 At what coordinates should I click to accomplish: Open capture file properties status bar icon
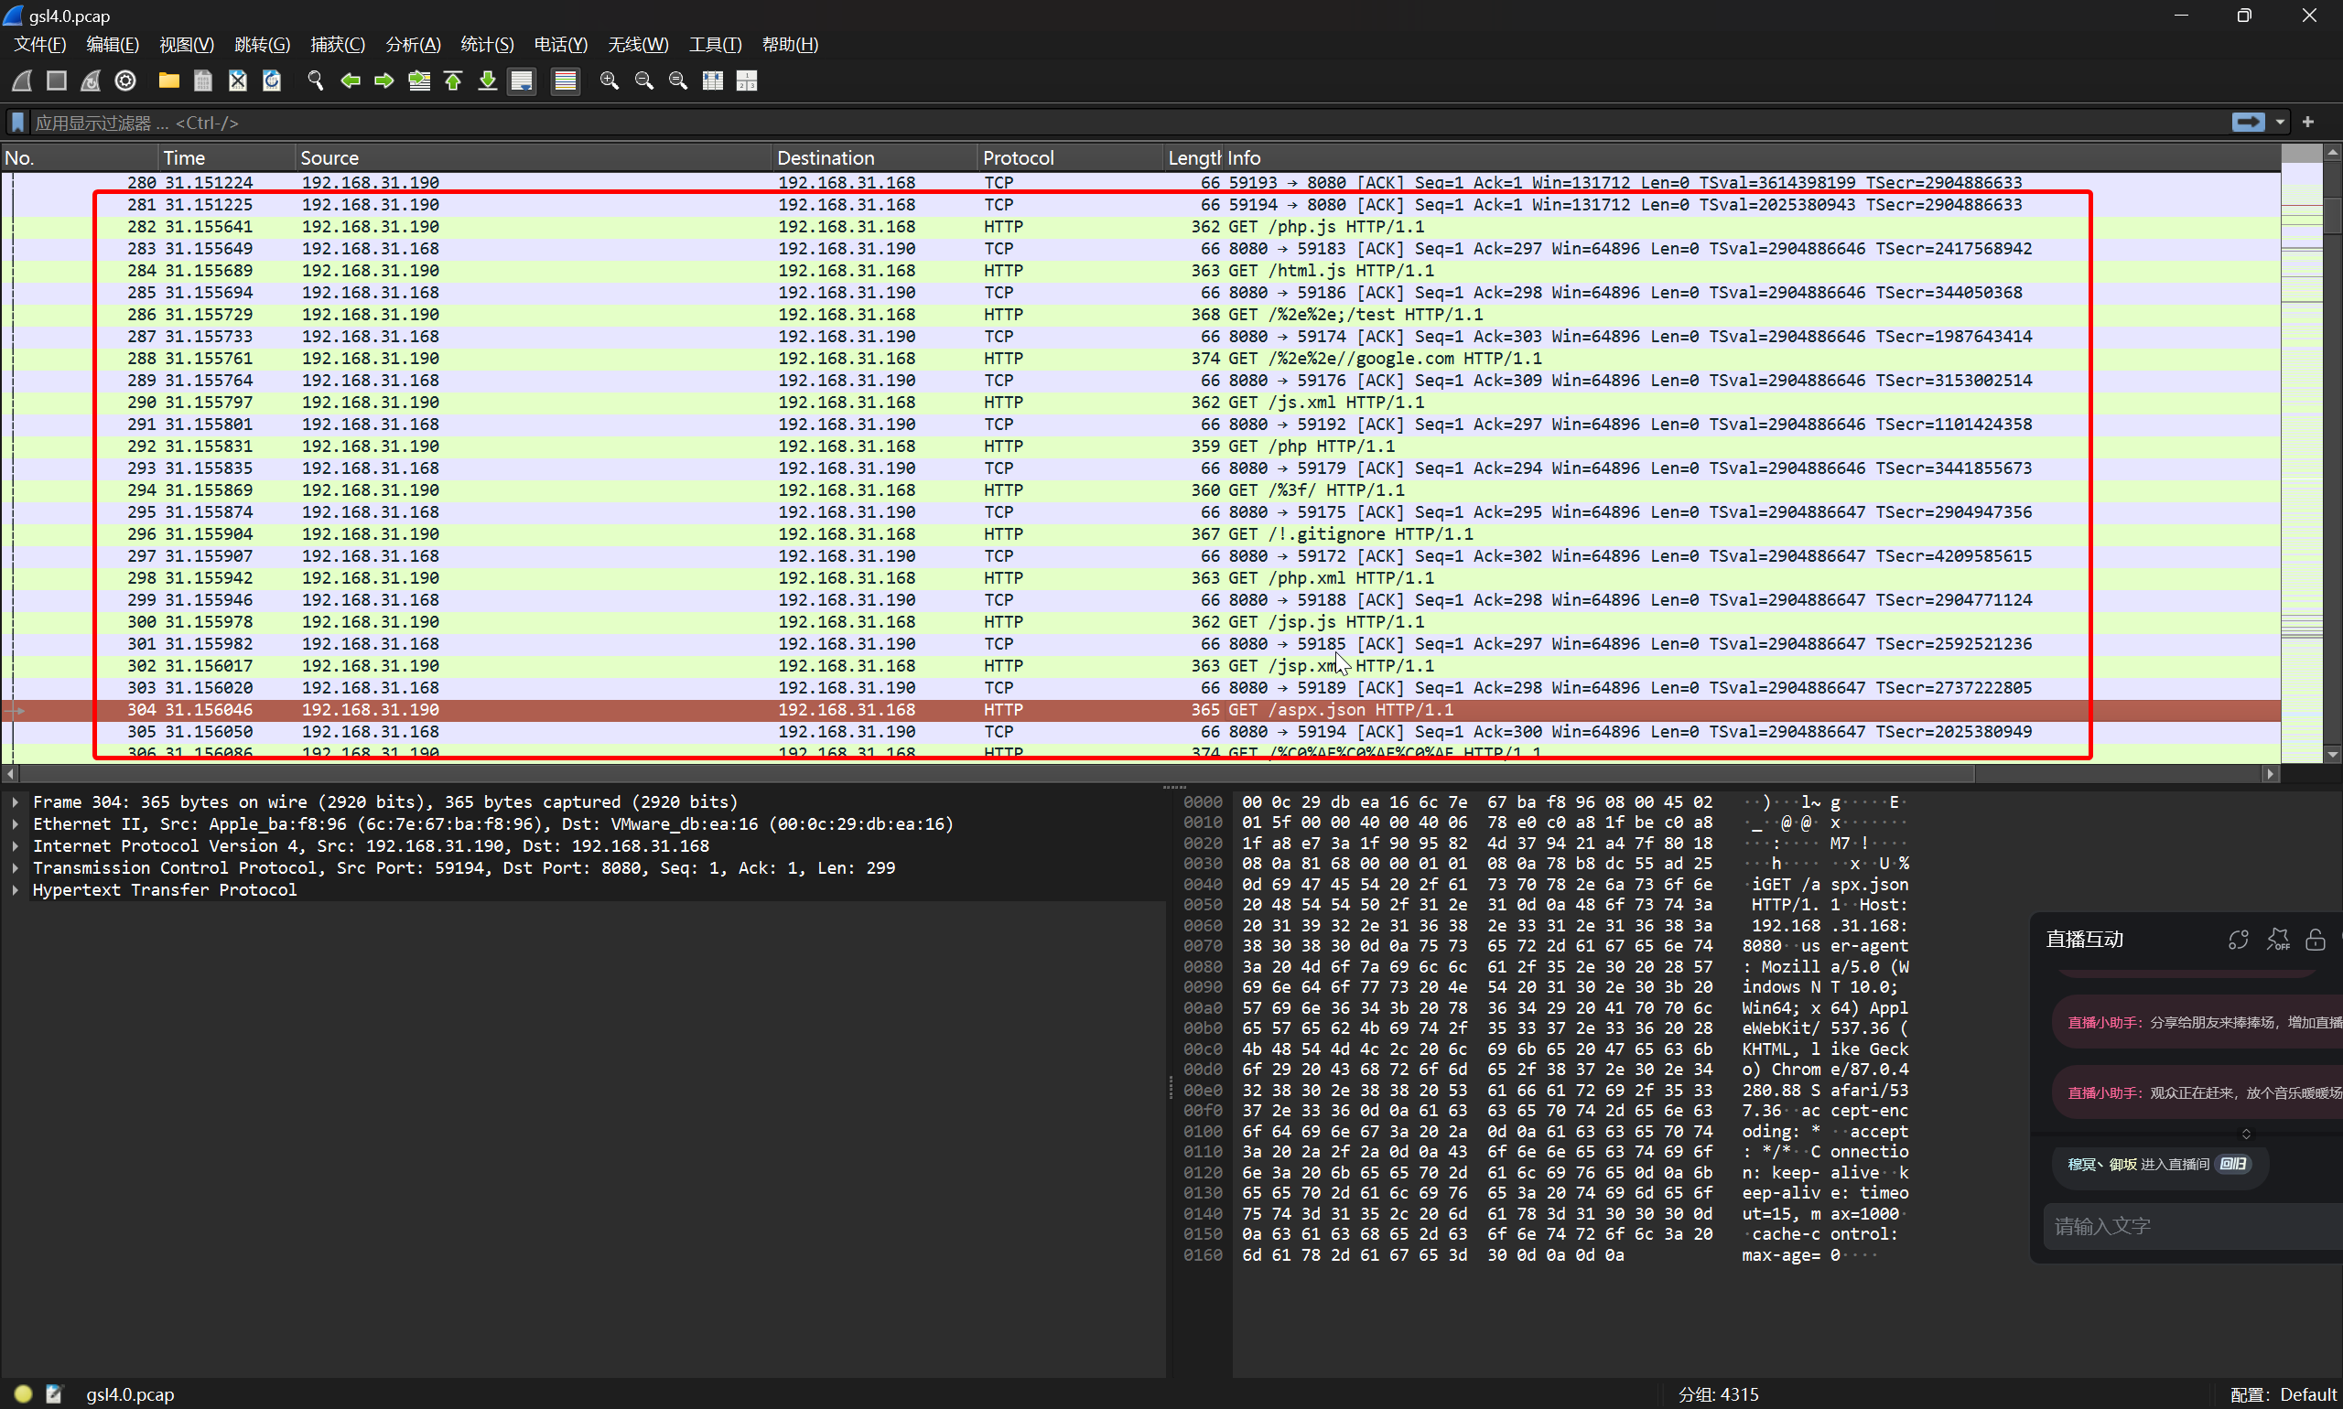[x=54, y=1393]
